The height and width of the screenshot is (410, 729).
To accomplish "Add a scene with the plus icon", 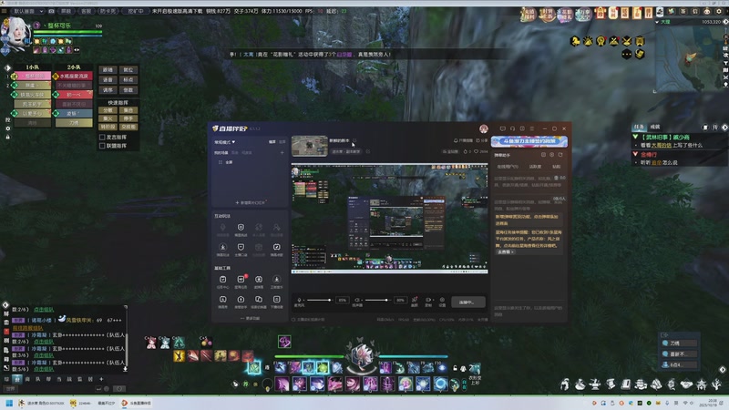I will click(282, 152).
